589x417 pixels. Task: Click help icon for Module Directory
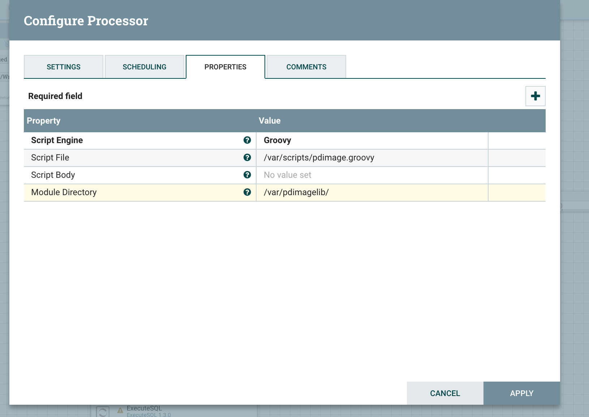coord(247,192)
